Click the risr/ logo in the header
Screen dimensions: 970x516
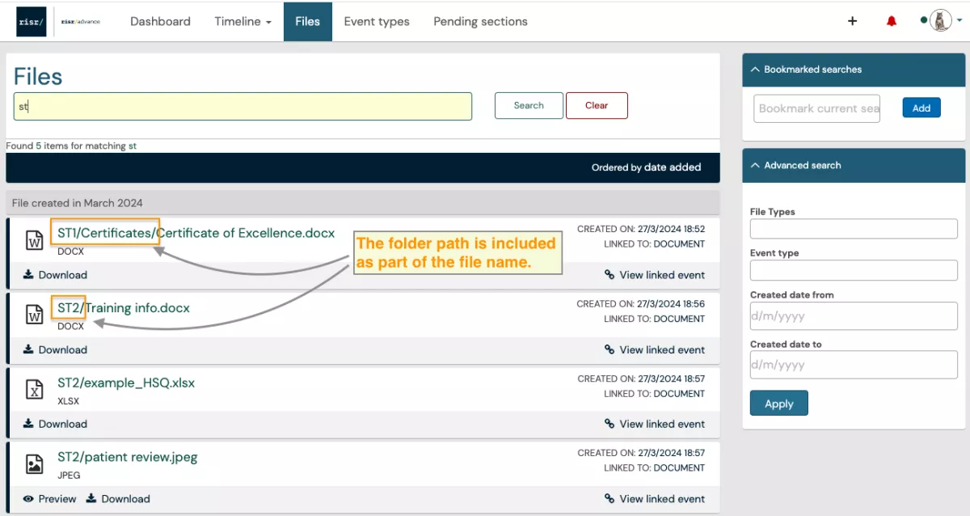pos(30,21)
